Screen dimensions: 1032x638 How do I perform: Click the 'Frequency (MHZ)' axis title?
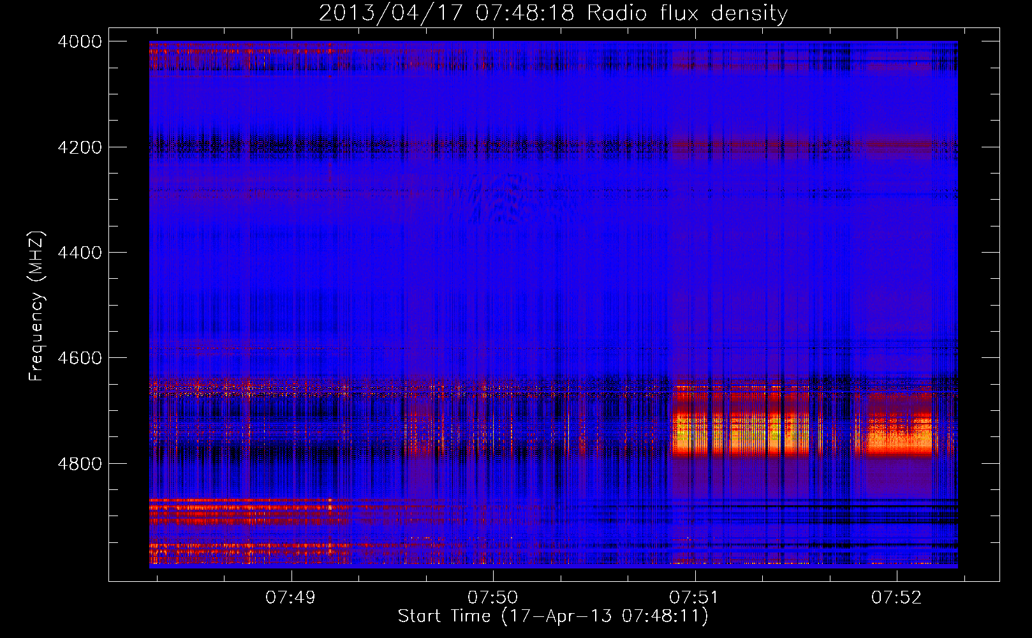tap(36, 306)
